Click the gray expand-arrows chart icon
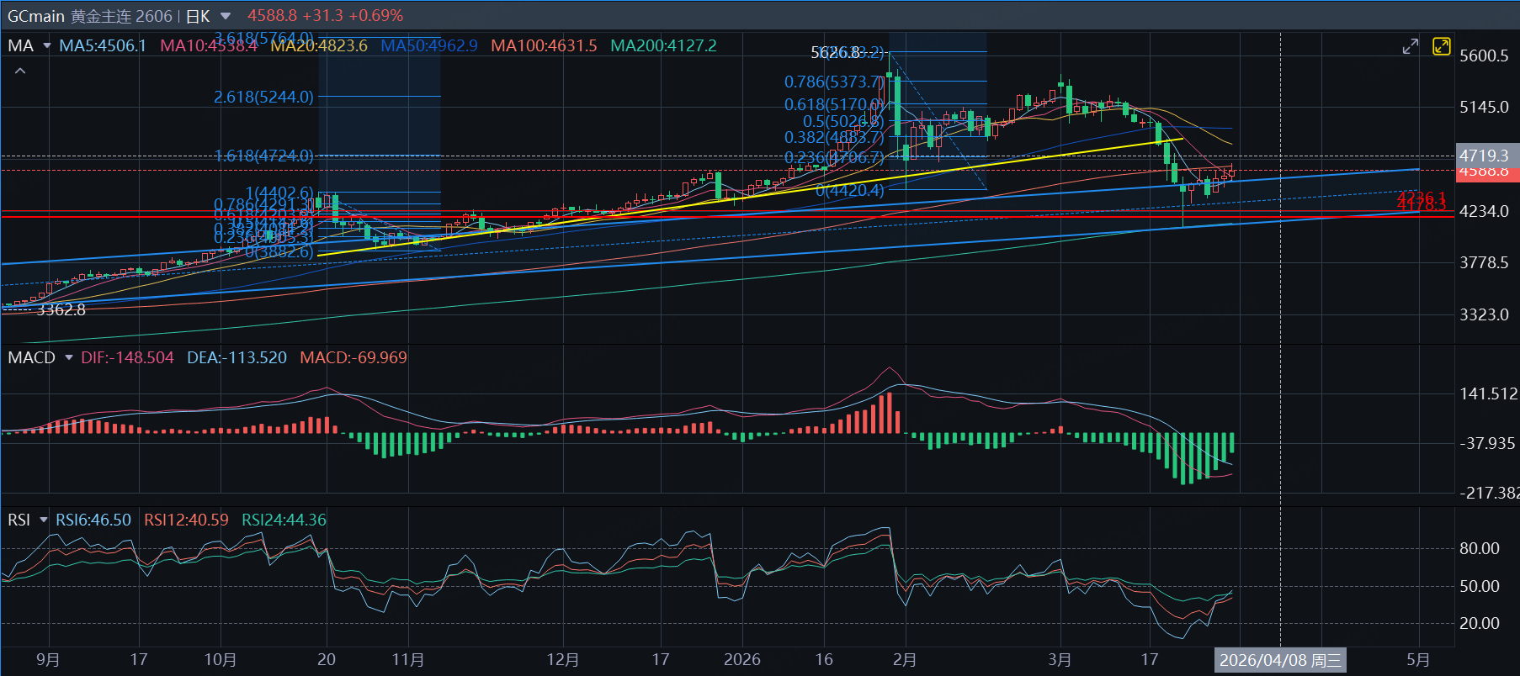 (x=1411, y=47)
